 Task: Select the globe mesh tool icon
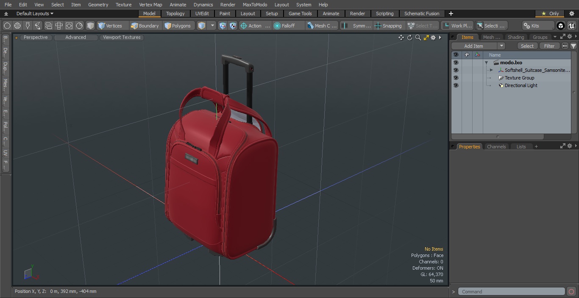pyautogui.click(x=17, y=26)
